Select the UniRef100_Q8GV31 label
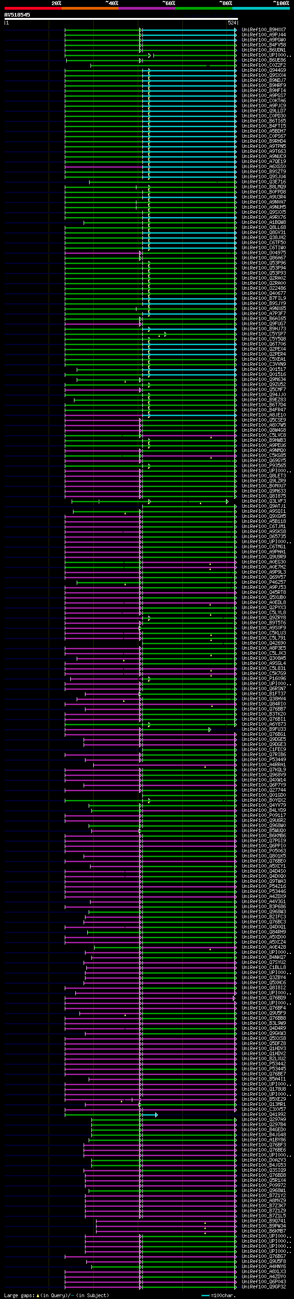 pyautogui.click(x=264, y=232)
